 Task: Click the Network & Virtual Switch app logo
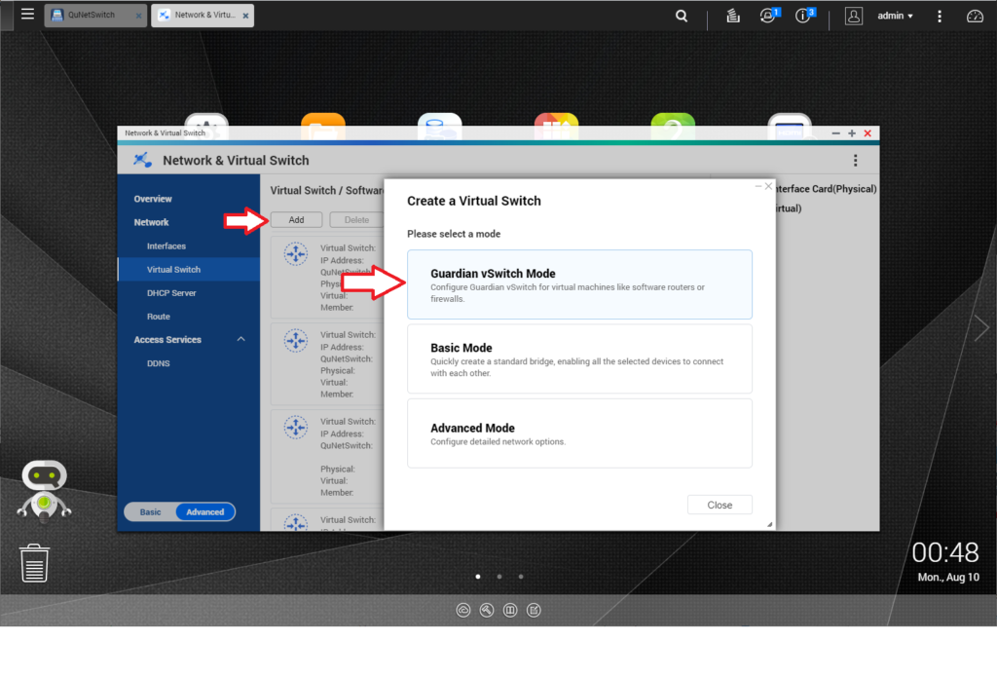[x=142, y=161]
